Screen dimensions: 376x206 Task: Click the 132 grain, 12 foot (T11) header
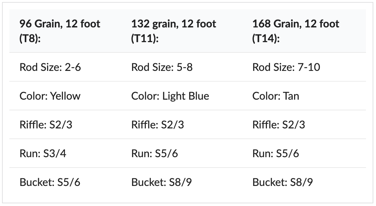point(182,31)
